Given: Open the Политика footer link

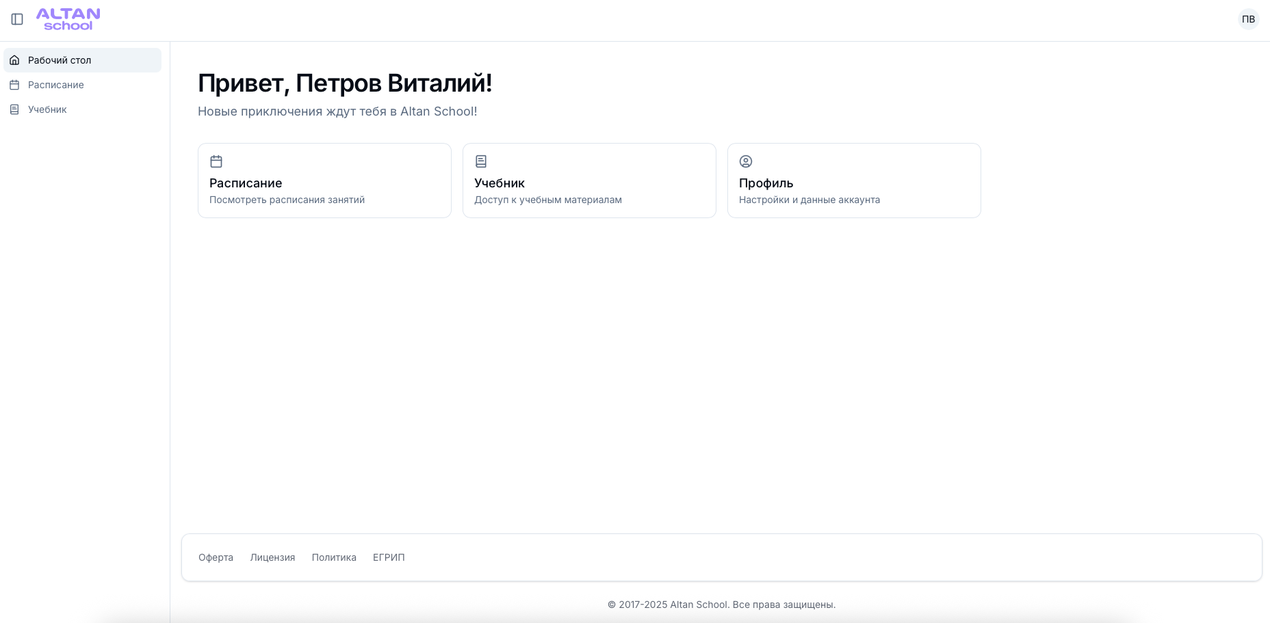Looking at the screenshot, I should [334, 557].
